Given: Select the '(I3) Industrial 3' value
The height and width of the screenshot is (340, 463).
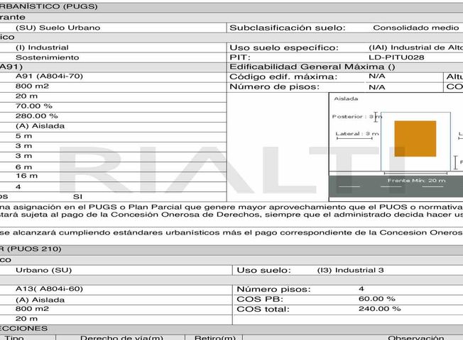Looking at the screenshot, I should (351, 270).
